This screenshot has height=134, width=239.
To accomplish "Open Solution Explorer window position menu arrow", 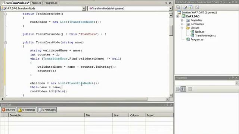I will click(230, 2).
